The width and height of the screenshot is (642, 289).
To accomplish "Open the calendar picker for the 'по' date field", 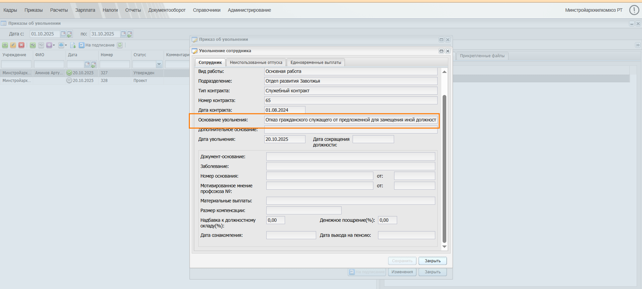I will [123, 34].
